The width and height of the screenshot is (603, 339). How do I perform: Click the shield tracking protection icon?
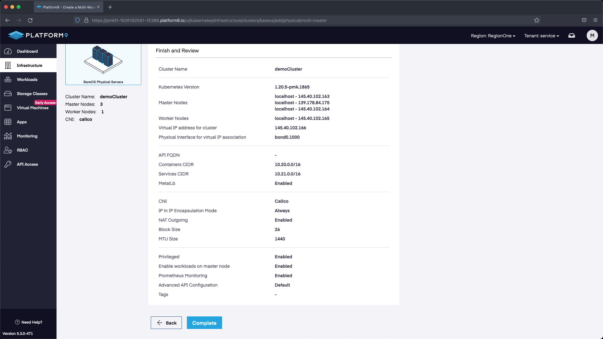[x=78, y=20]
